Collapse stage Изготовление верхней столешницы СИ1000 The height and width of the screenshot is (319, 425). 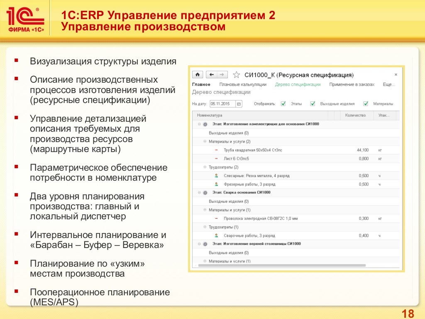coord(199,244)
